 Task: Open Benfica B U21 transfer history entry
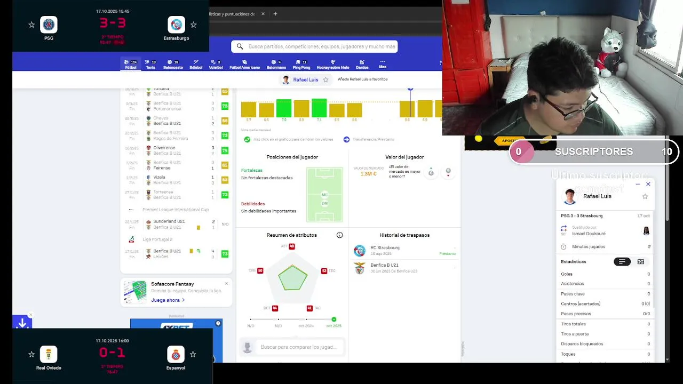[404, 268]
